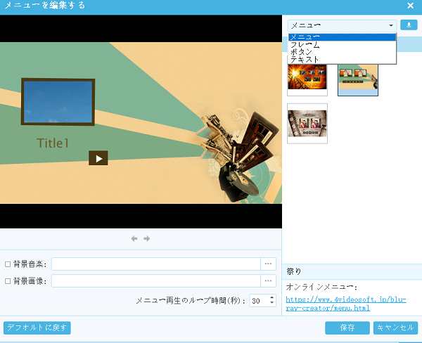Select the vintage film strip menu thumbnail
The image size is (422, 343).
point(307,123)
